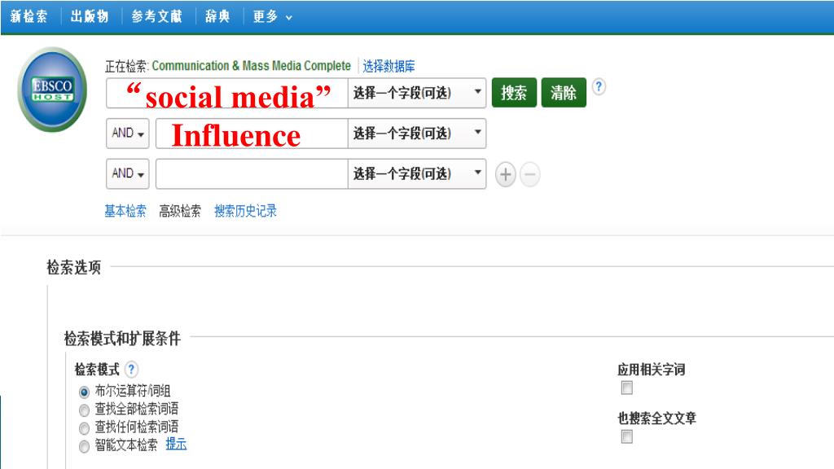Open 参考文献 in top navigation
834x469 pixels.
tap(157, 17)
